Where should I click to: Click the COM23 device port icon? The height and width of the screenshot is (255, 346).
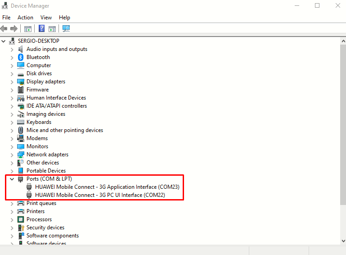click(29, 187)
